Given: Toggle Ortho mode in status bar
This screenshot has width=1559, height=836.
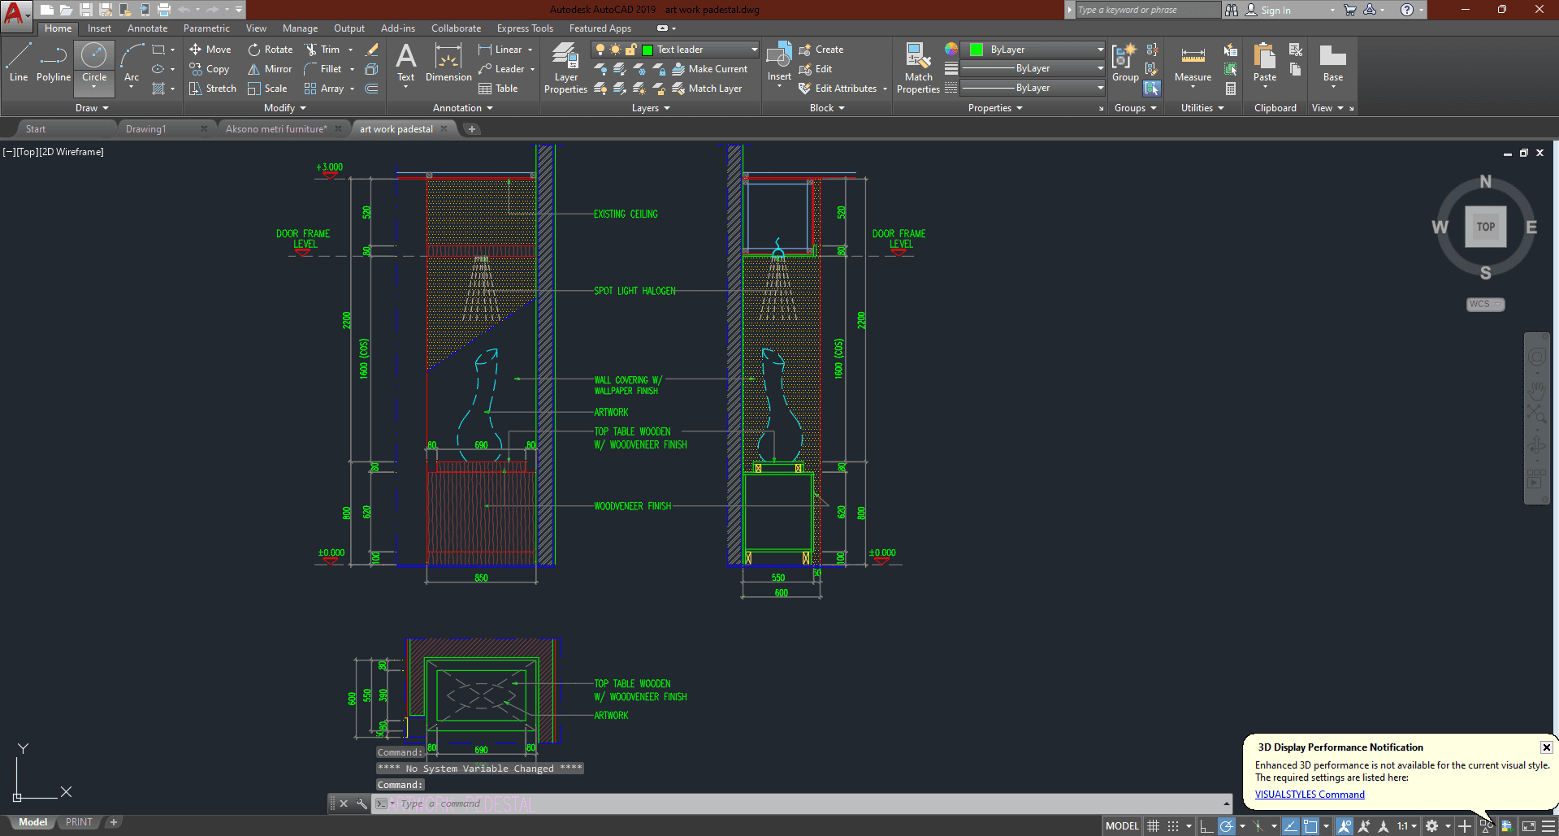Looking at the screenshot, I should (x=1206, y=826).
